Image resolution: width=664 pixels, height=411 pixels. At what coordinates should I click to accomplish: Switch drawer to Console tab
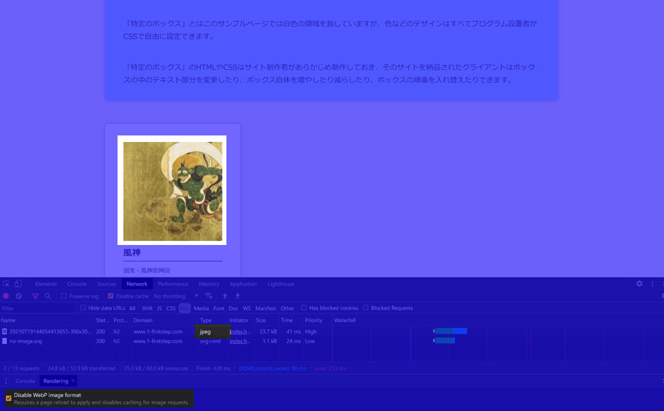[25, 381]
